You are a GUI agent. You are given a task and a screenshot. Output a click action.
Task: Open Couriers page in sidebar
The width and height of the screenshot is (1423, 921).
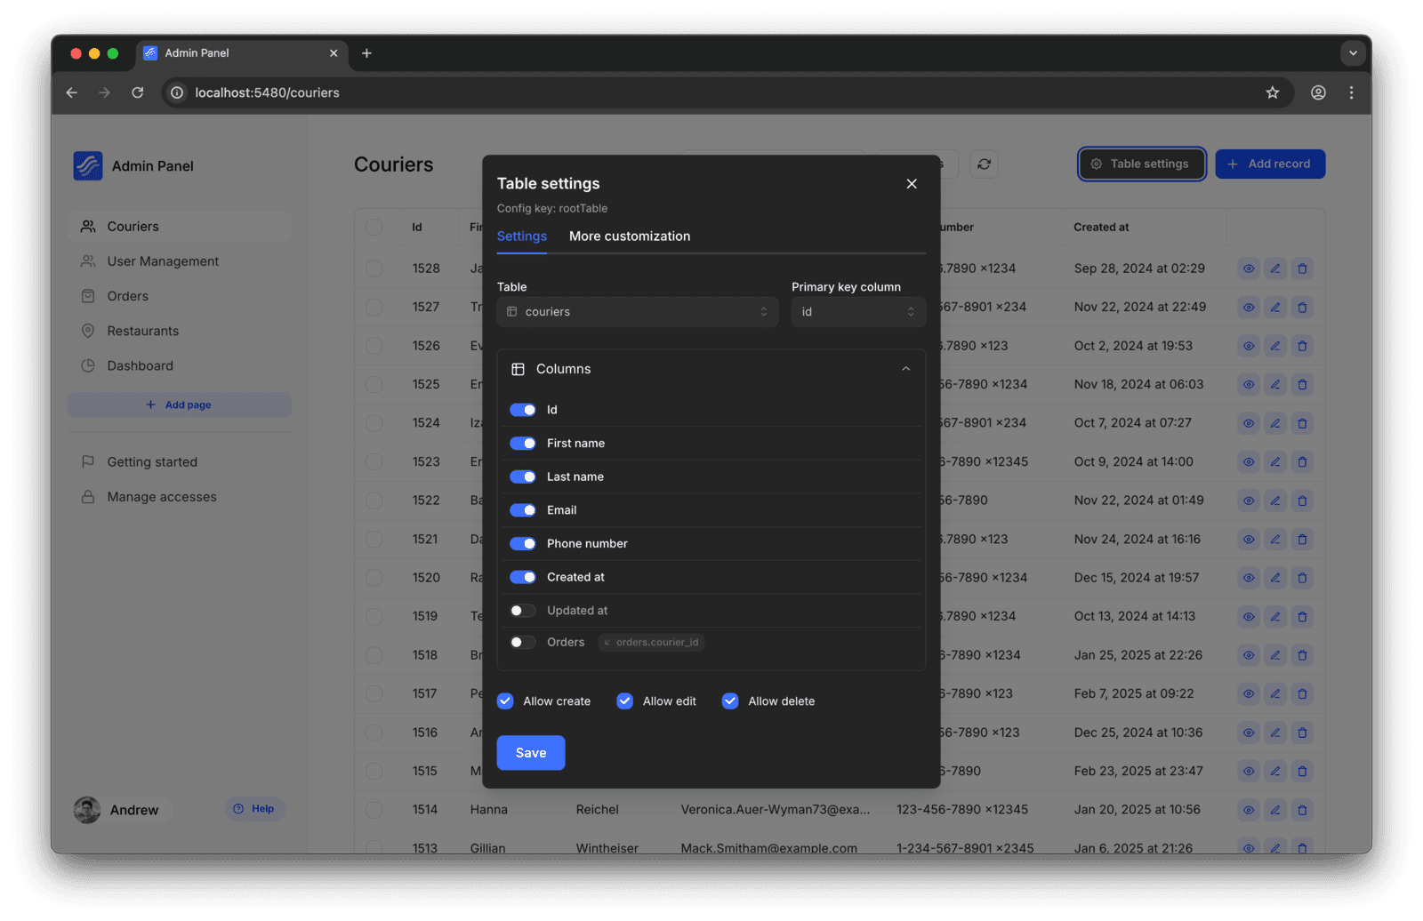pyautogui.click(x=180, y=227)
